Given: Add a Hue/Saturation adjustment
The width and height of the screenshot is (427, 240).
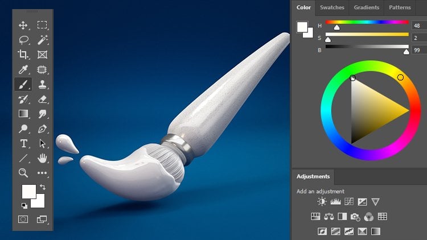Looking at the screenshot, I should pos(315,217).
